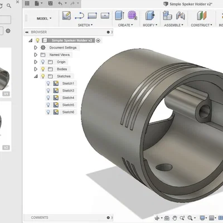Viewport: 223px width, 223px height.
Task: Click the Look At navigation icon
Action: tap(167, 218)
